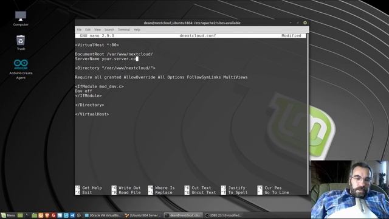Click the show desktop icon in panel
The image size is (389, 219).
[x=20, y=215]
